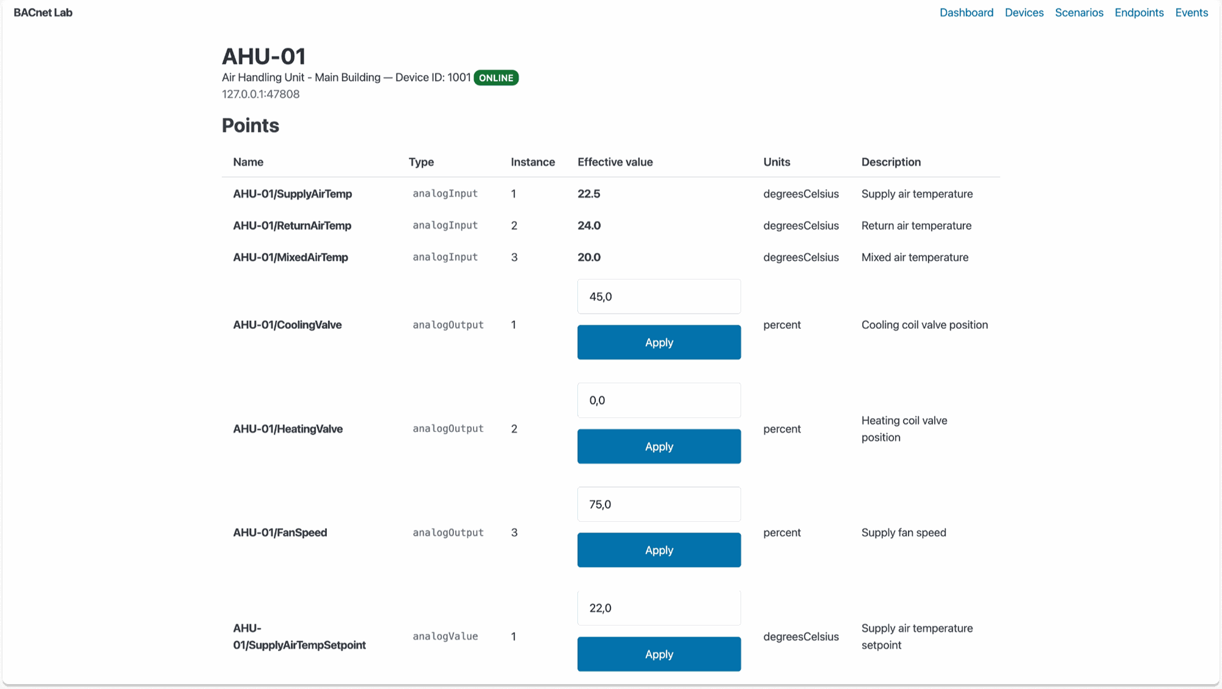Select the AHU-01/ReturnAirTemp point name

click(x=292, y=226)
